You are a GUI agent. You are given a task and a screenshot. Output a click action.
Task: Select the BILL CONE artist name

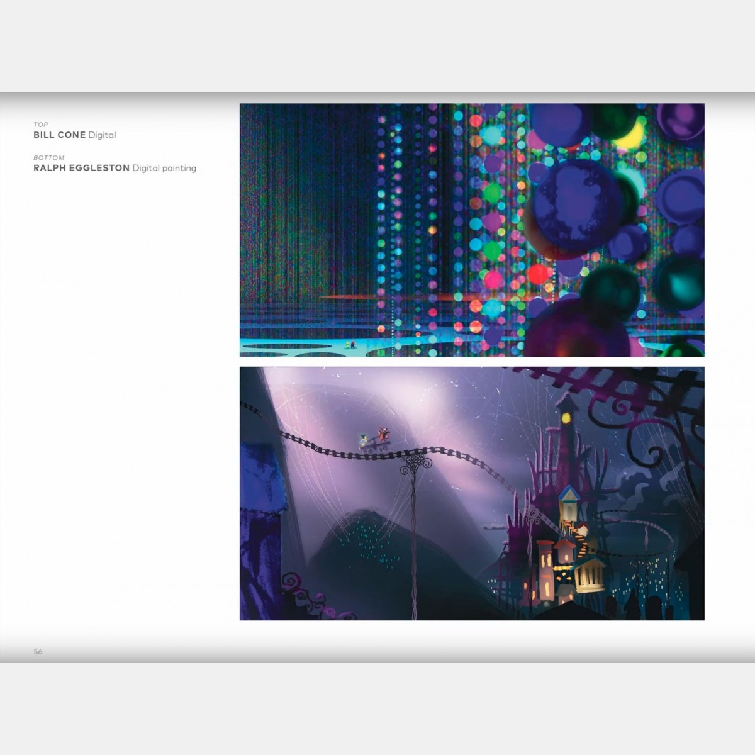point(59,135)
